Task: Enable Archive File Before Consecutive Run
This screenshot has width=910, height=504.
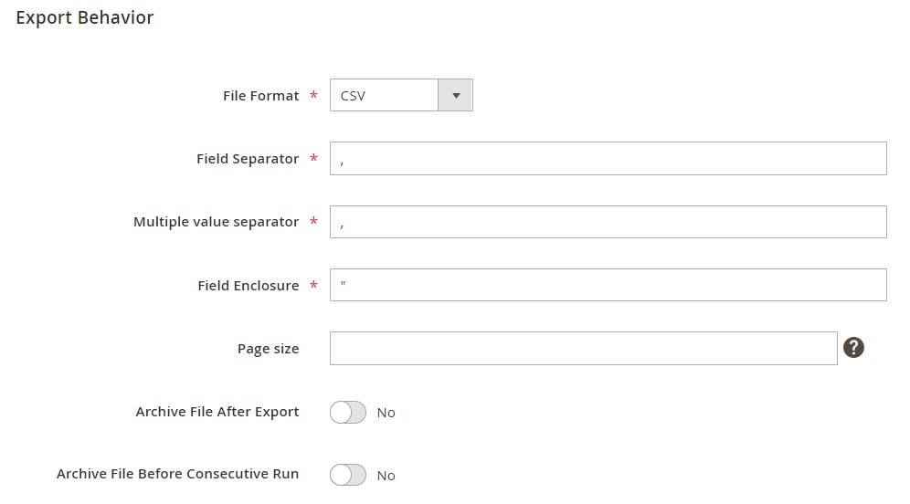Action: (348, 475)
